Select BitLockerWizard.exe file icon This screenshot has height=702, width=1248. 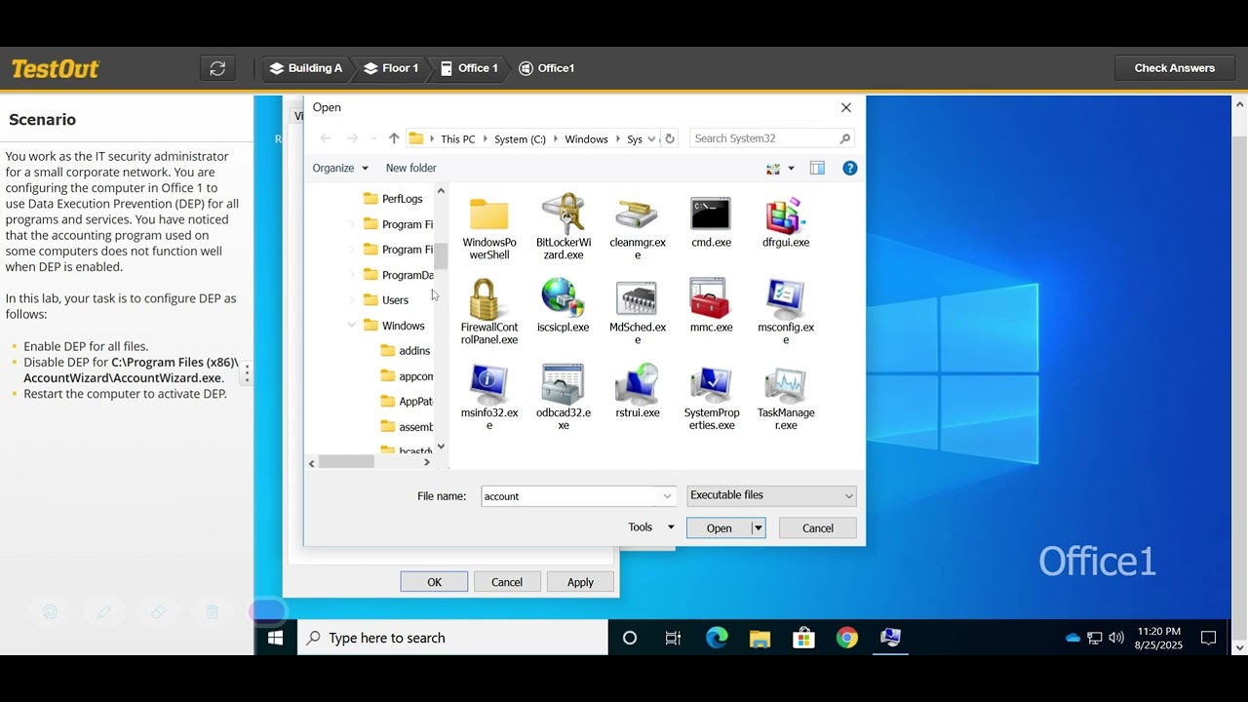563,214
